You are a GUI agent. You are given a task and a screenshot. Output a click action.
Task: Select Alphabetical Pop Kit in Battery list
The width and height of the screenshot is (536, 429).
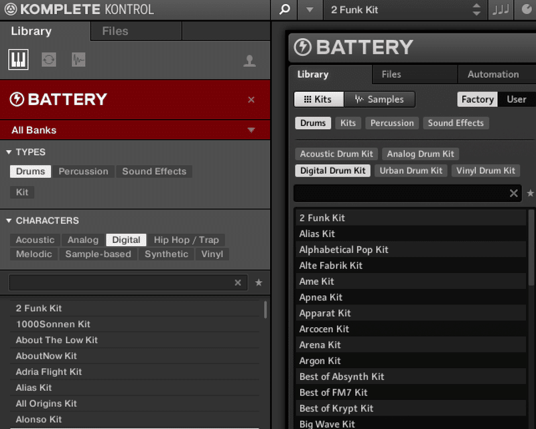411,250
